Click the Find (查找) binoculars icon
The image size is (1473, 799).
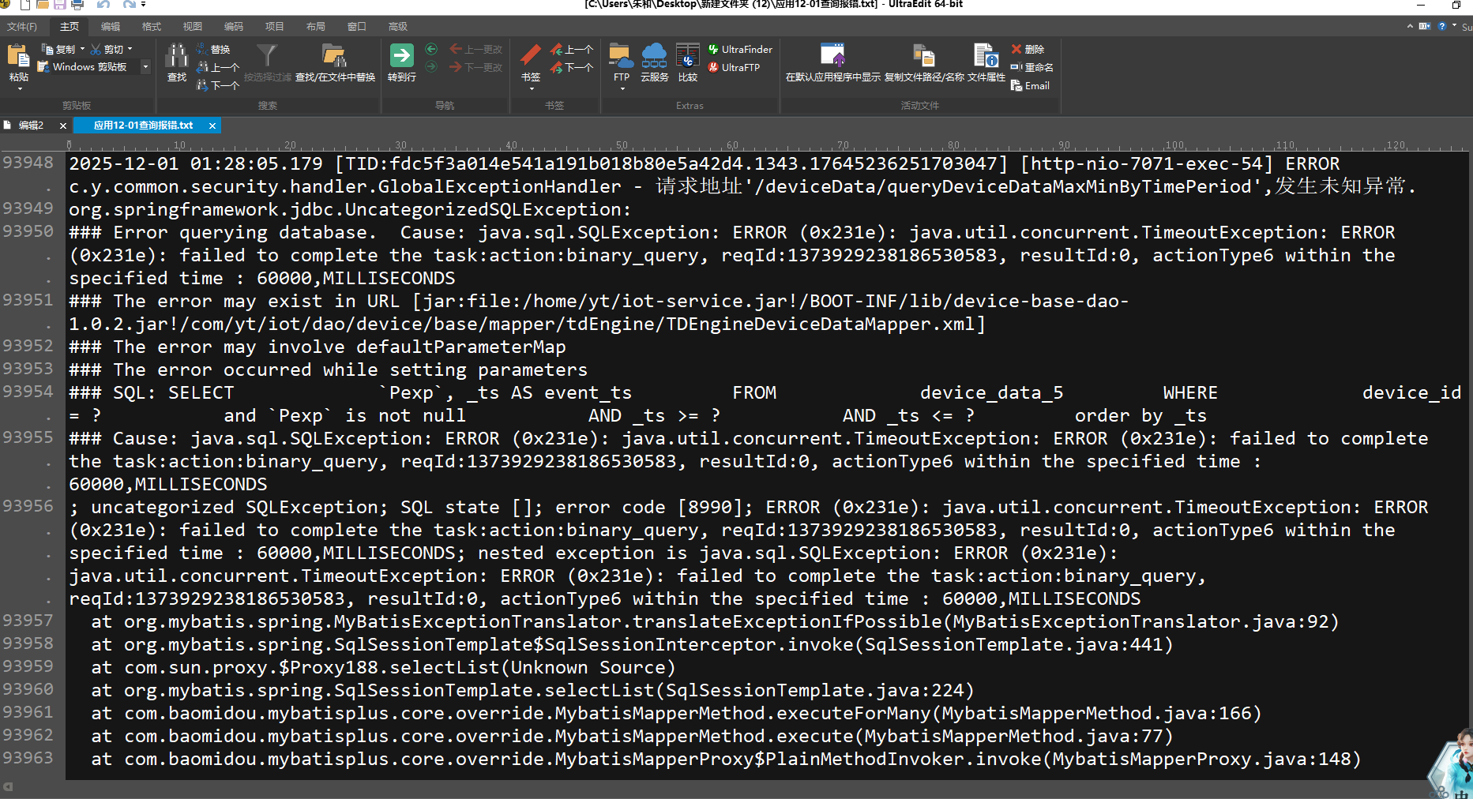point(176,58)
